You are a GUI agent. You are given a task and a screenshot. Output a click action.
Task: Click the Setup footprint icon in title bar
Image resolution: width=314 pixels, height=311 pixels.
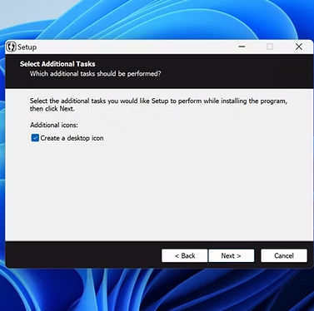[12, 47]
